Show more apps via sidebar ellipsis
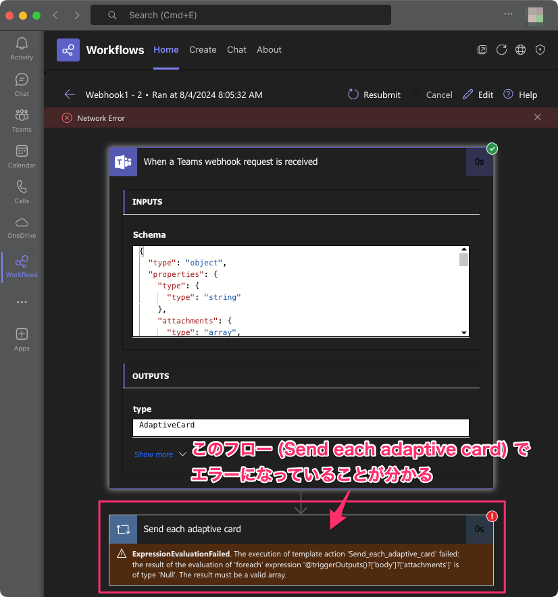 click(22, 303)
